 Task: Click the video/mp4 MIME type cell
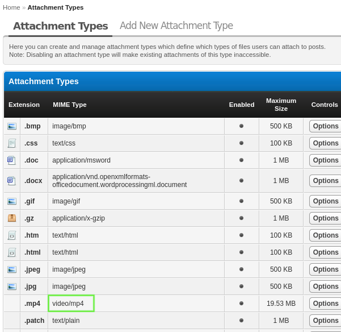(71, 304)
